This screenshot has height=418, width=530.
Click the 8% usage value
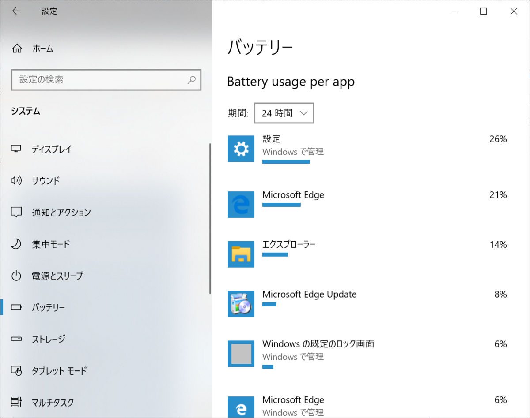pos(501,295)
